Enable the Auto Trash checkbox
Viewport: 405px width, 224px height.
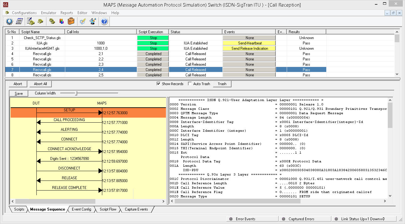tap(190, 84)
